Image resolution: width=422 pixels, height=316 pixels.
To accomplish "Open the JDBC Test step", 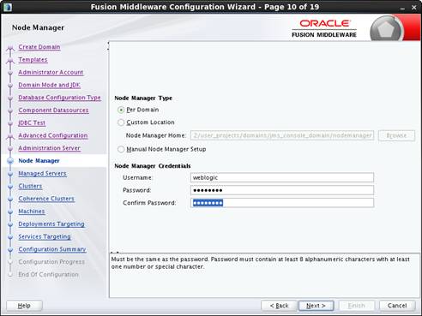I will 32,122.
